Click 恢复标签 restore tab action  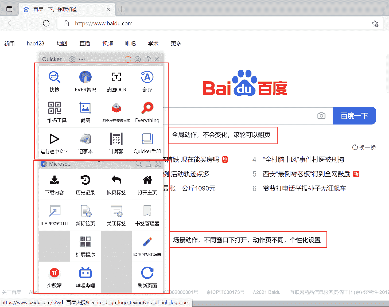(x=116, y=184)
